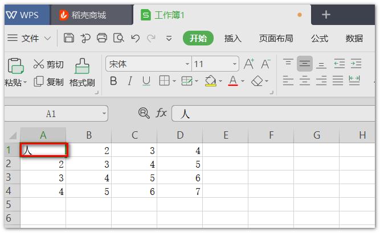Toggle Bottom Align for cells
This screenshot has height=233, width=380.
coord(321,65)
